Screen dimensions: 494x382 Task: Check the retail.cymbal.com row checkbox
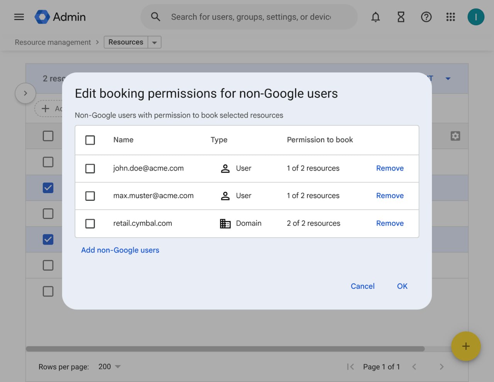click(x=90, y=224)
